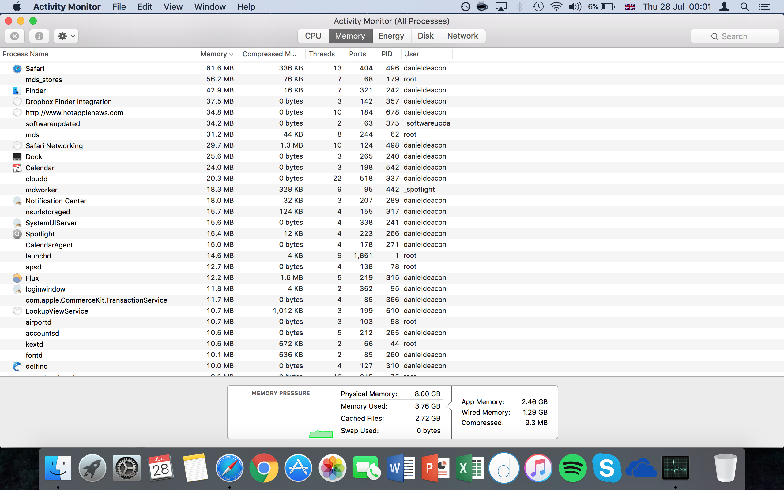
Task: Open the Trash from the Dock
Action: 726,468
